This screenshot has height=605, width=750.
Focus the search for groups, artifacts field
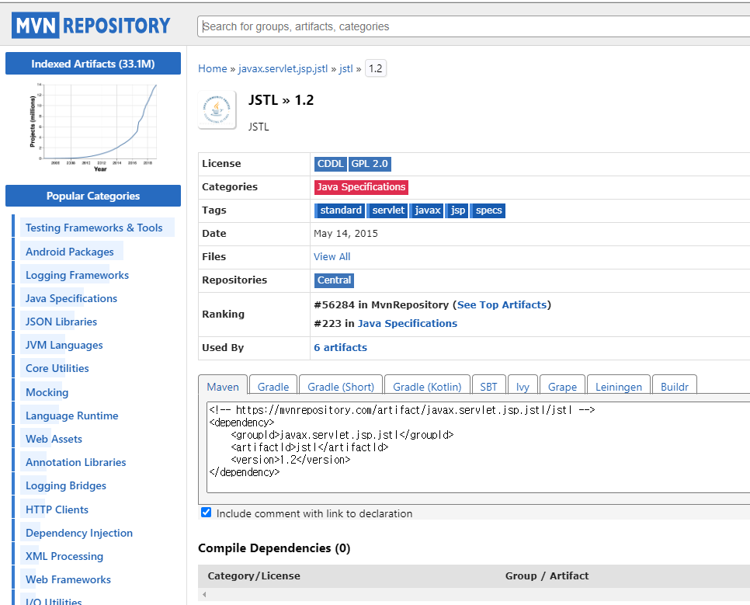pos(474,26)
